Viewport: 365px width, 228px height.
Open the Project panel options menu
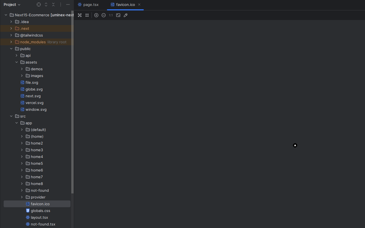(x=61, y=5)
